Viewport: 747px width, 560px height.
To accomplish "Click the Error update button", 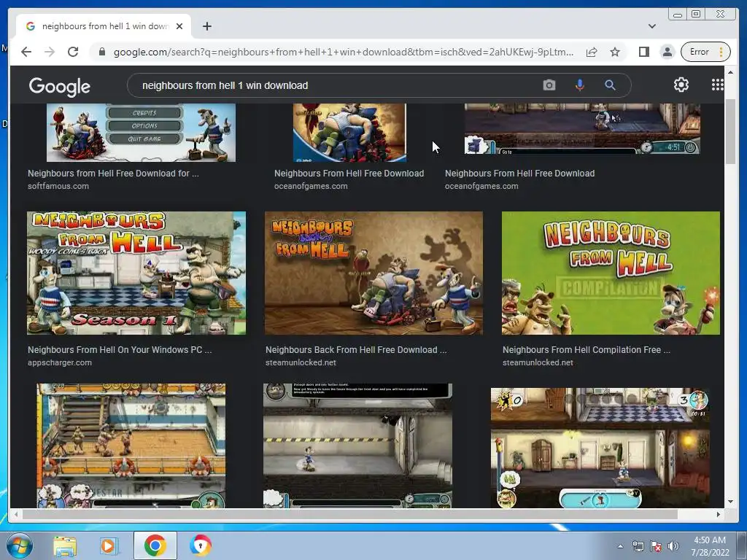I will [705, 52].
